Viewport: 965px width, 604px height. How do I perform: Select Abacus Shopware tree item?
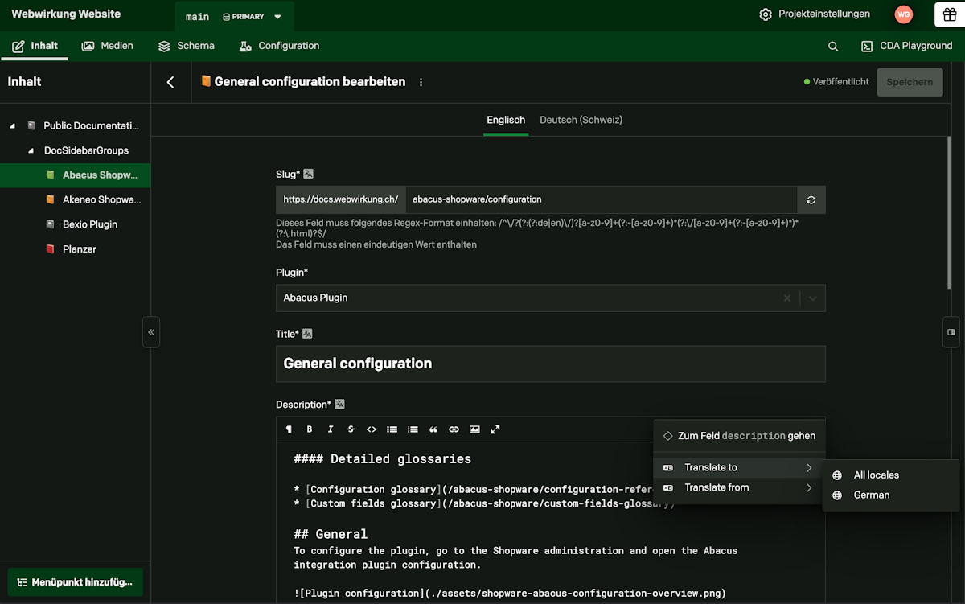76,175
